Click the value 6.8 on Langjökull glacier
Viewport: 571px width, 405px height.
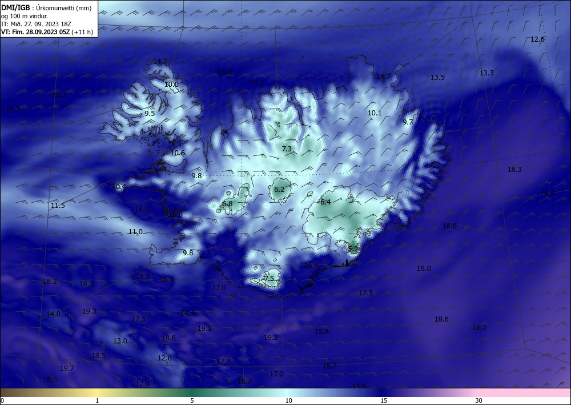click(x=227, y=203)
